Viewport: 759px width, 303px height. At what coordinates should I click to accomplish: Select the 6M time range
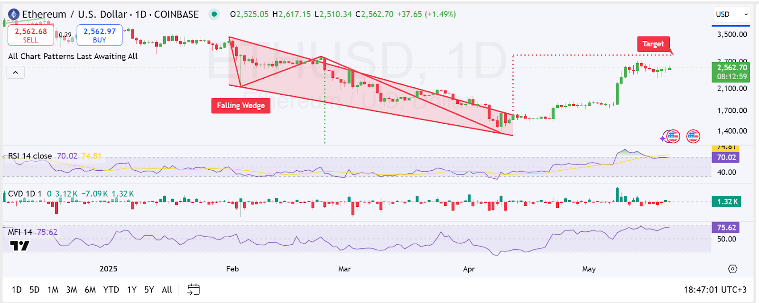90,290
